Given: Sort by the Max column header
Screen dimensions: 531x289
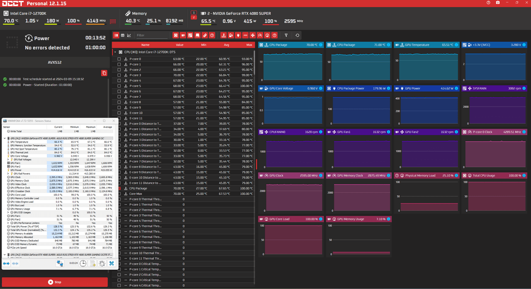Looking at the screenshot, I should click(249, 45).
